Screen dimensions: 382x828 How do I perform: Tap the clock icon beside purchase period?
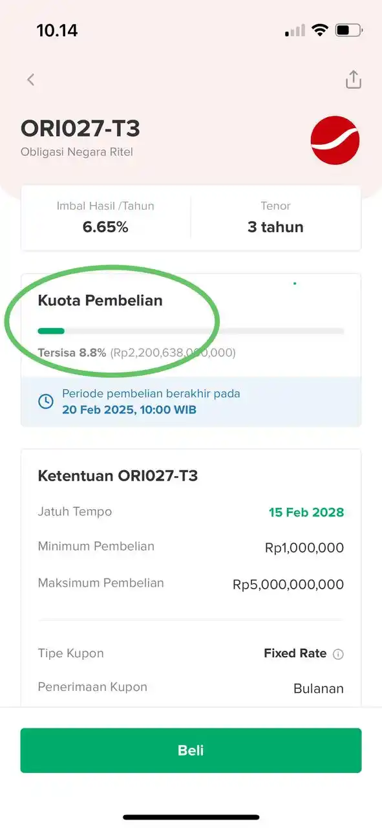pyautogui.click(x=46, y=401)
